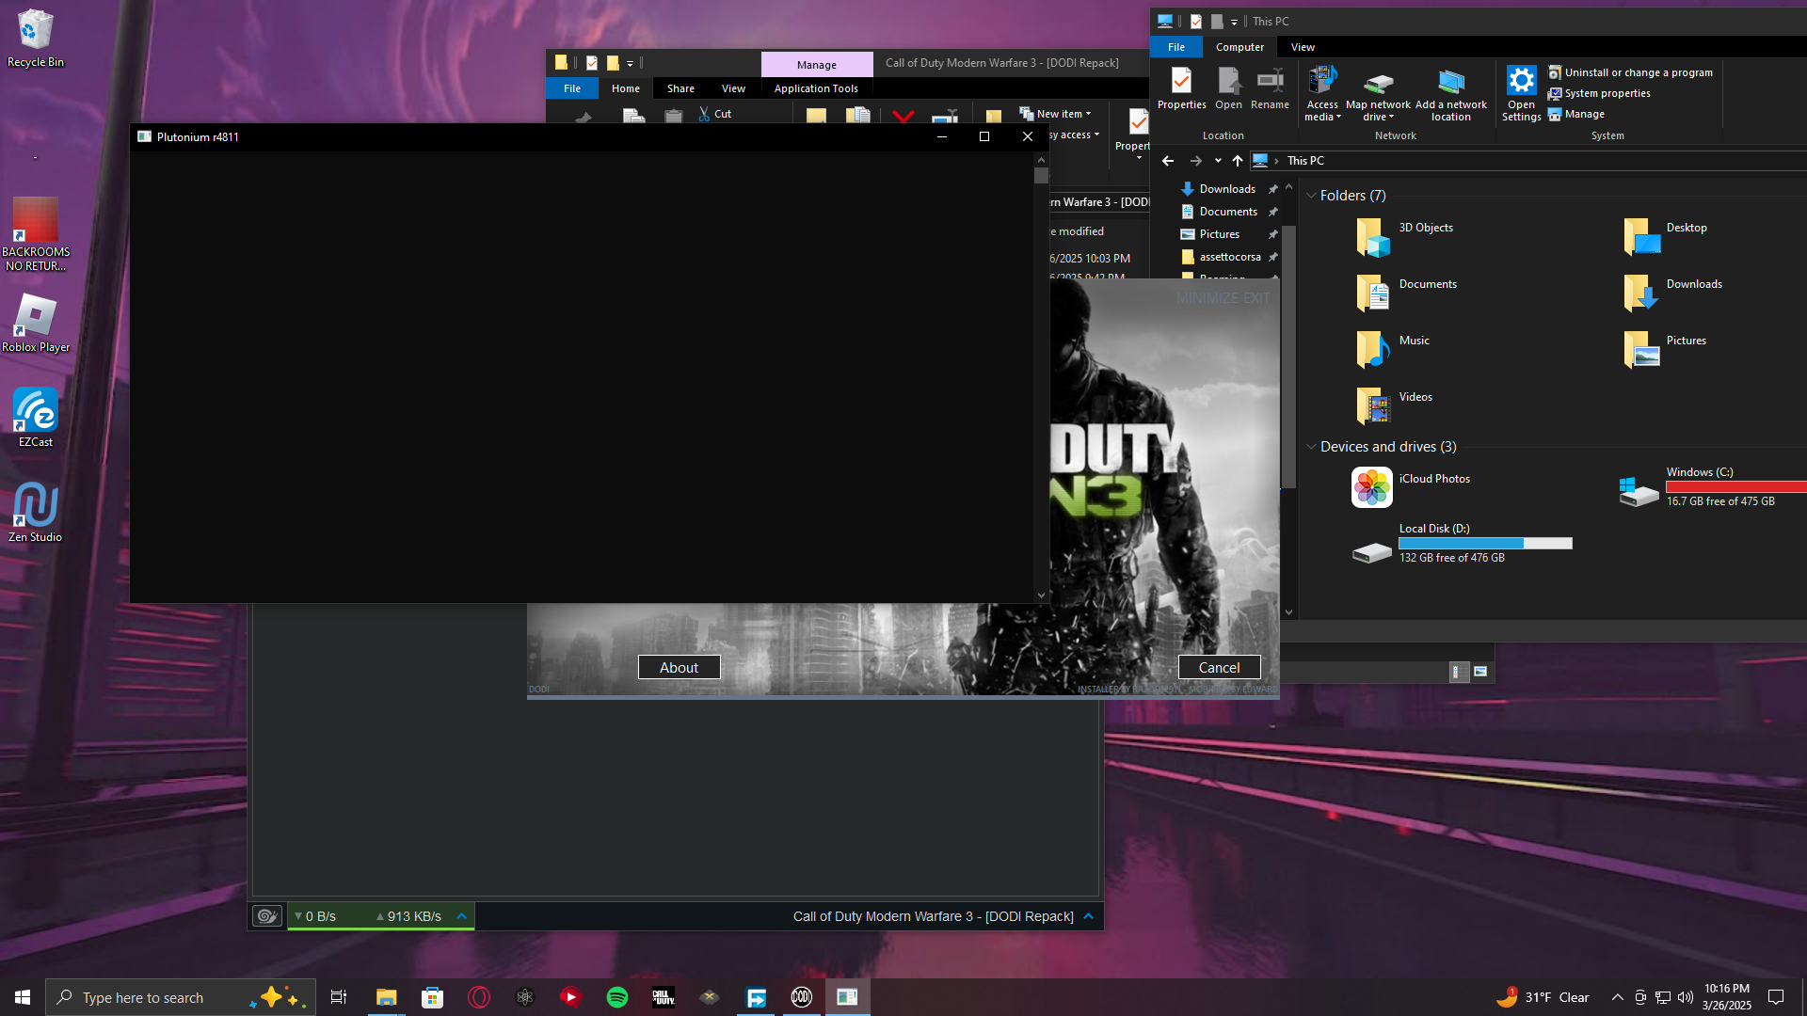Switch to large icons view in This PC
This screenshot has height=1016, width=1807.
tap(1480, 672)
